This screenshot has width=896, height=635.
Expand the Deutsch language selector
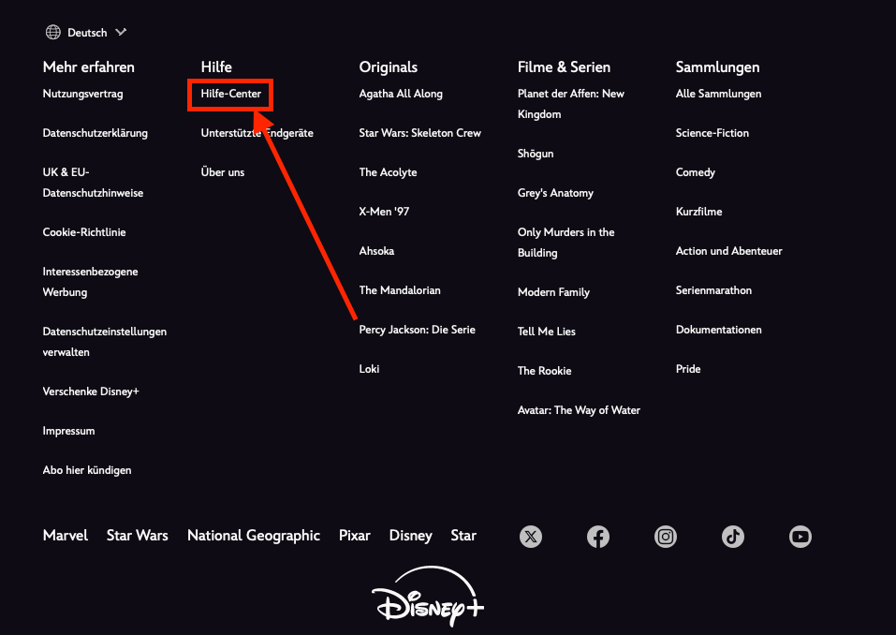(86, 31)
